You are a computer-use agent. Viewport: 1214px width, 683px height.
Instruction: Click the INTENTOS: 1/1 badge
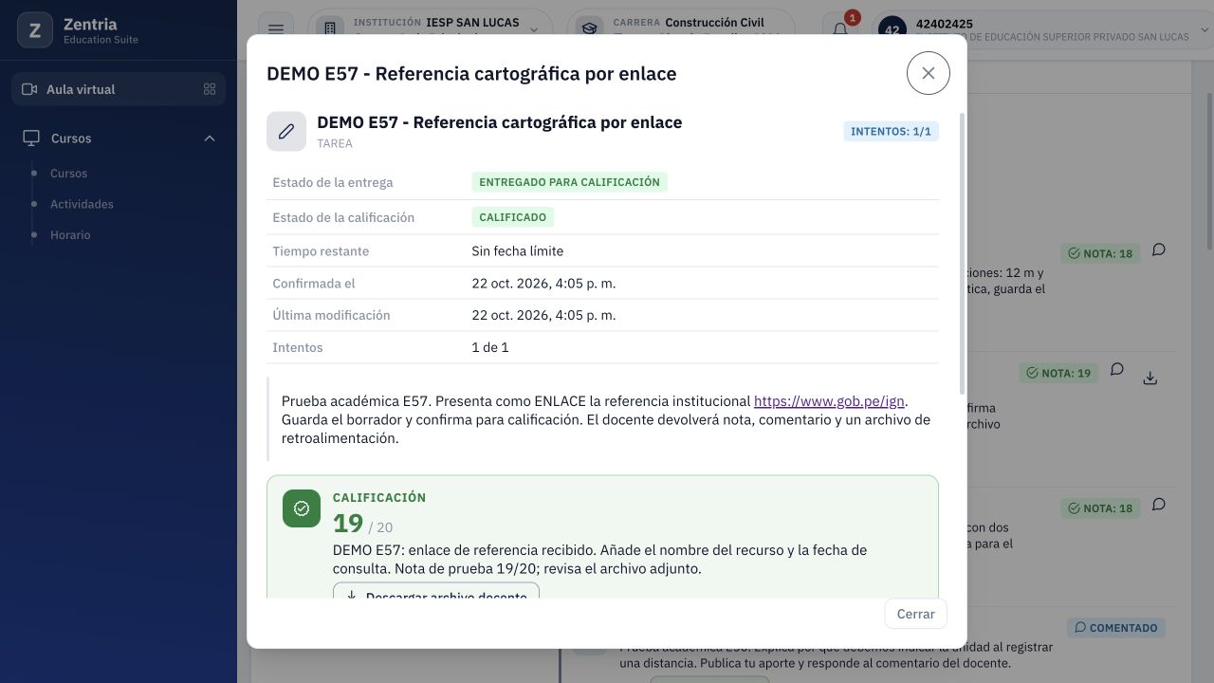[891, 131]
